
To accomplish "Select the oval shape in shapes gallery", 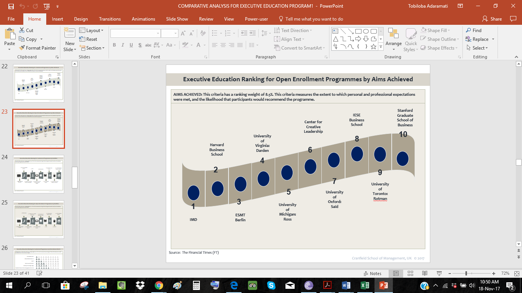I will click(366, 31).
